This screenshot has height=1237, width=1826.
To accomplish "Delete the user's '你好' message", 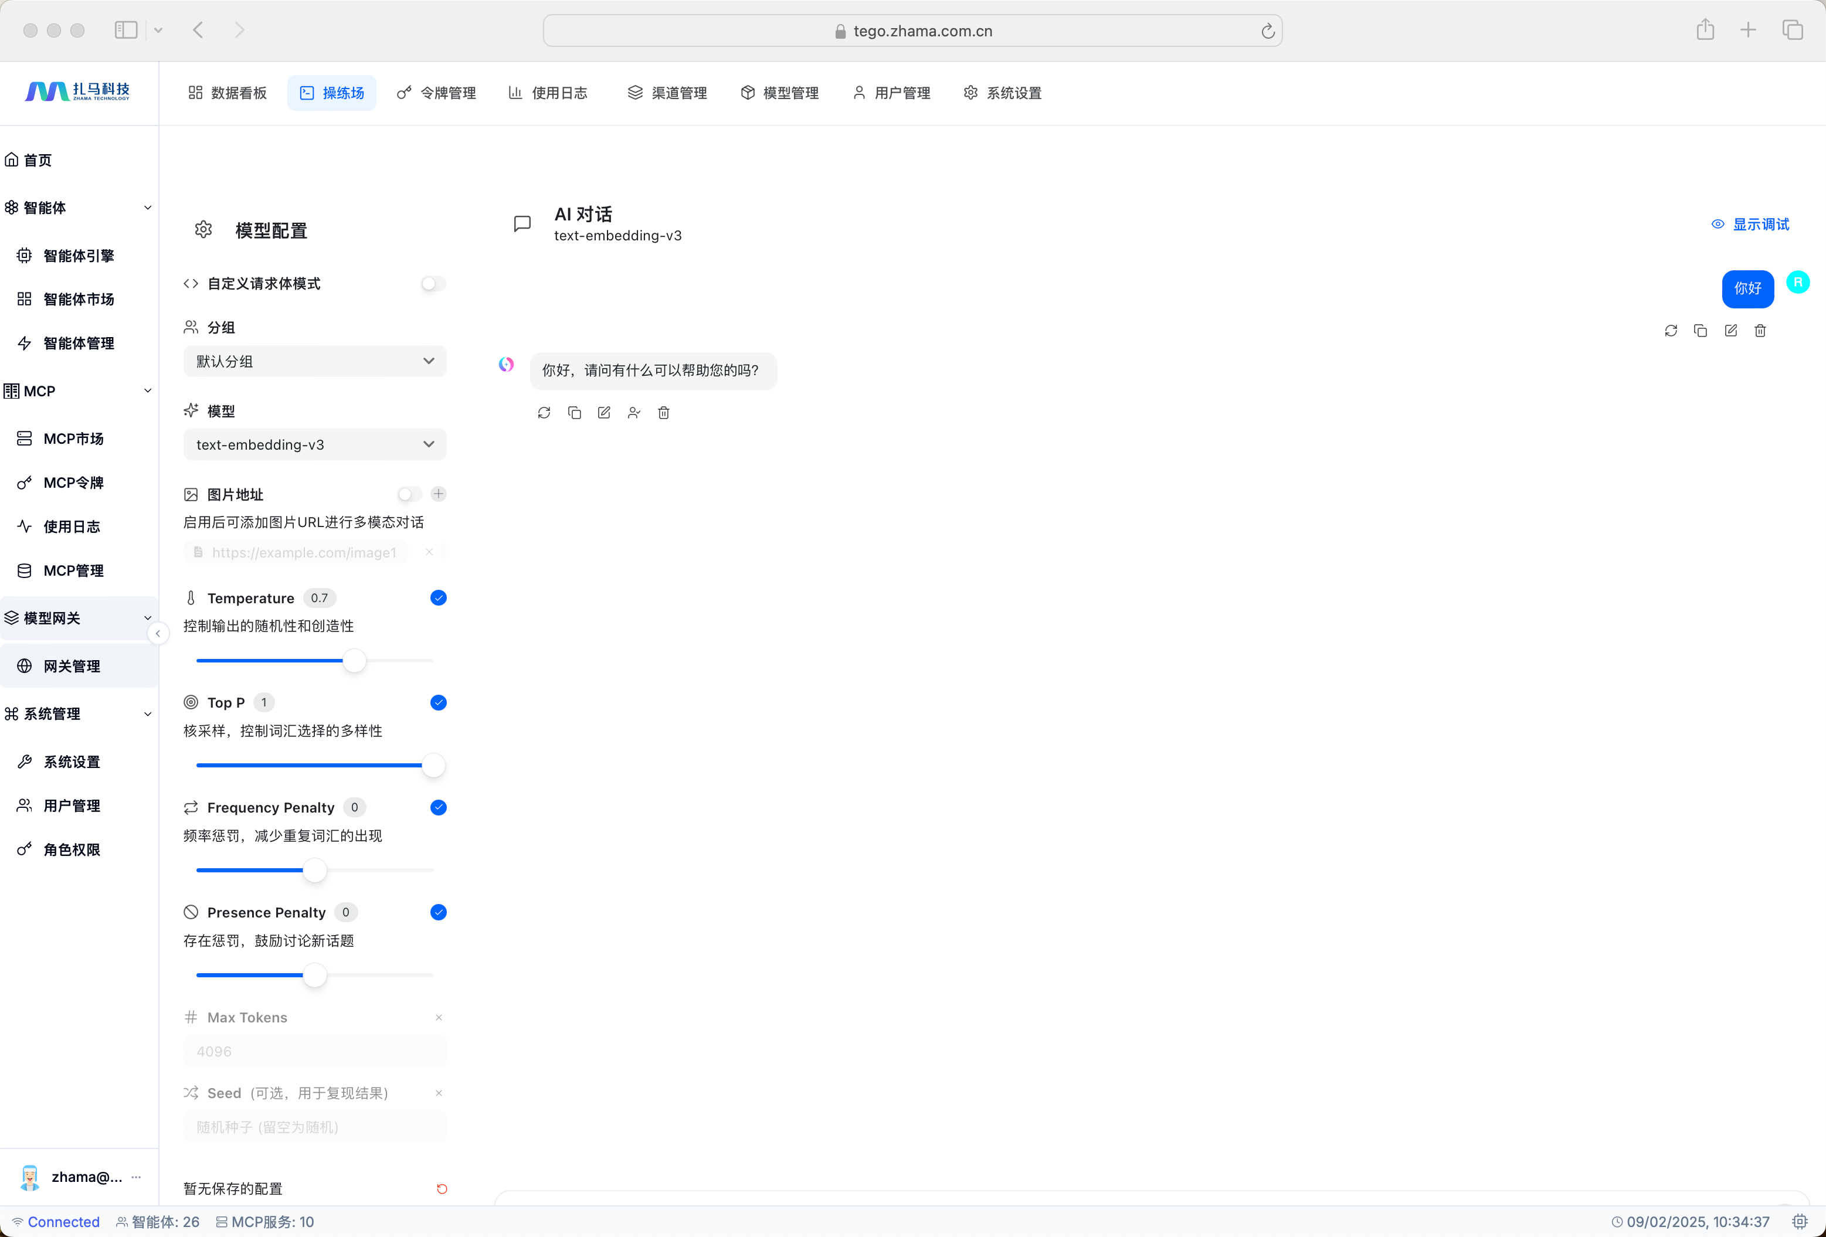I will (x=1760, y=331).
